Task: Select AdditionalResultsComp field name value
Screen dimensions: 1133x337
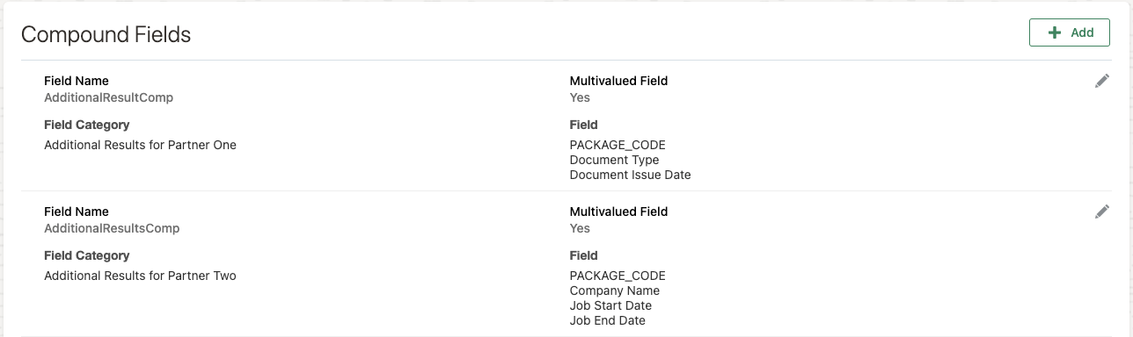Action: pyautogui.click(x=112, y=228)
